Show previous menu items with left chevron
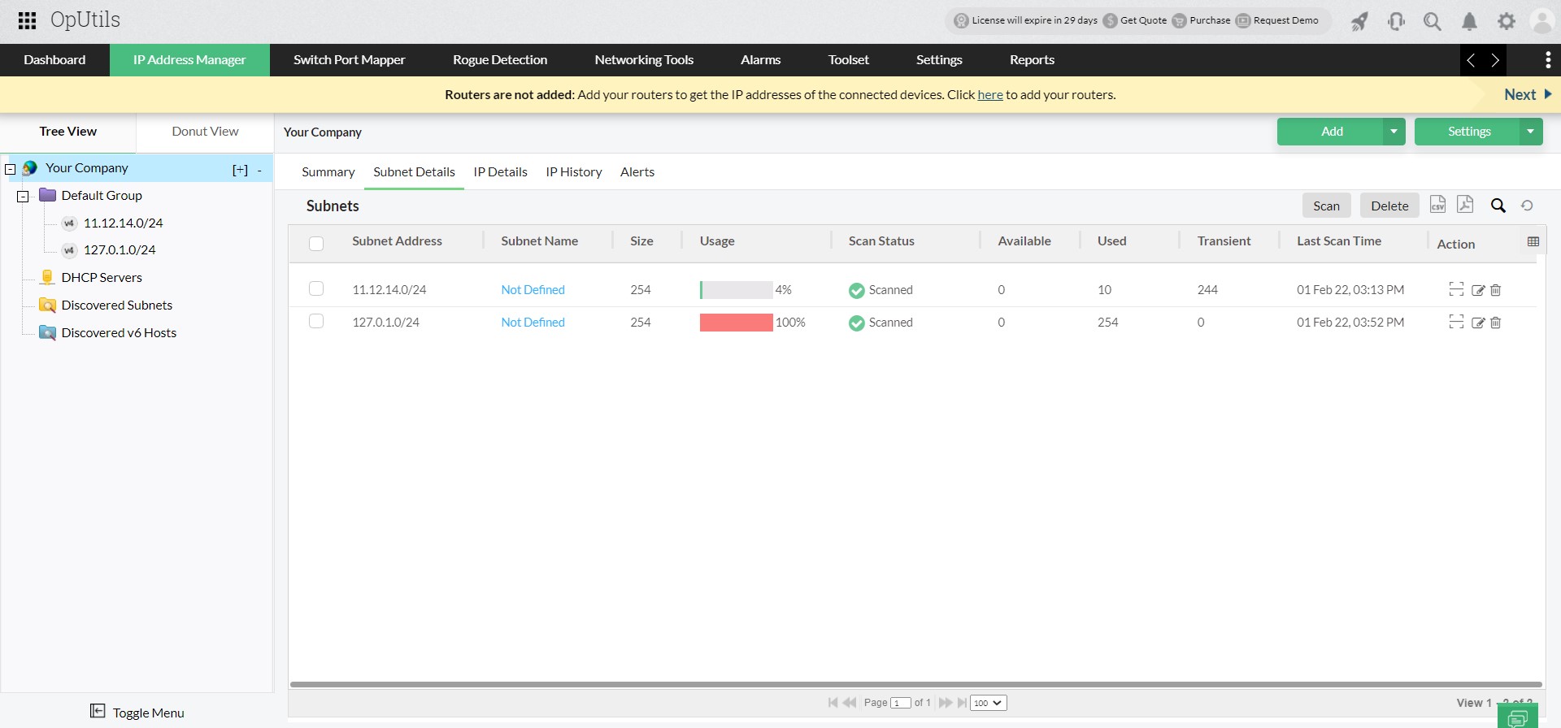This screenshot has height=728, width=1561. pos(1471,60)
